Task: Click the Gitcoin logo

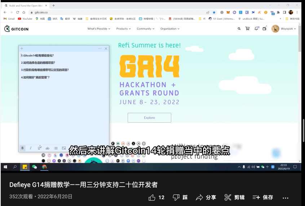Action: [x=16, y=29]
